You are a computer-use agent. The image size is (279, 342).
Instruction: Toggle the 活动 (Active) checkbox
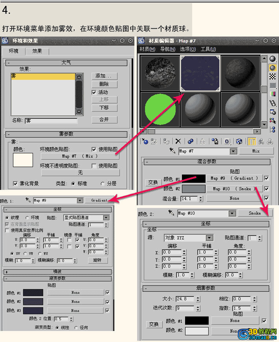point(94,92)
